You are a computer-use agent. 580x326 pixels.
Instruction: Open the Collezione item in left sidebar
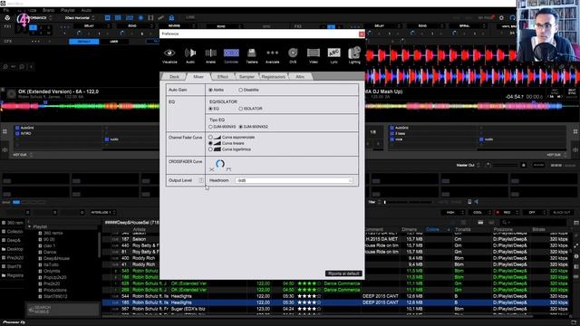coord(13,232)
